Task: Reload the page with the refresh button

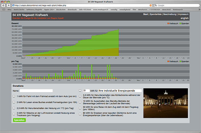Action: [x=3, y=5]
